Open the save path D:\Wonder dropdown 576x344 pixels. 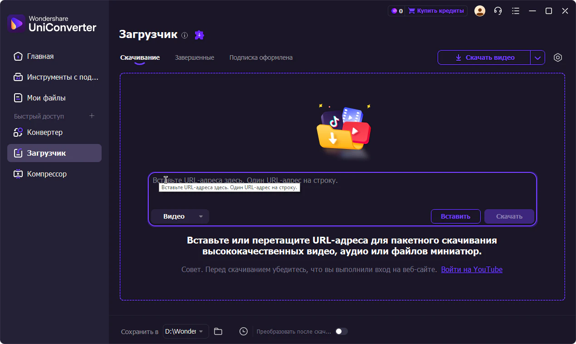coord(186,331)
